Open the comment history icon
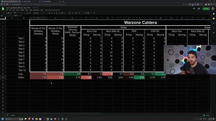 click(x=194, y=9)
